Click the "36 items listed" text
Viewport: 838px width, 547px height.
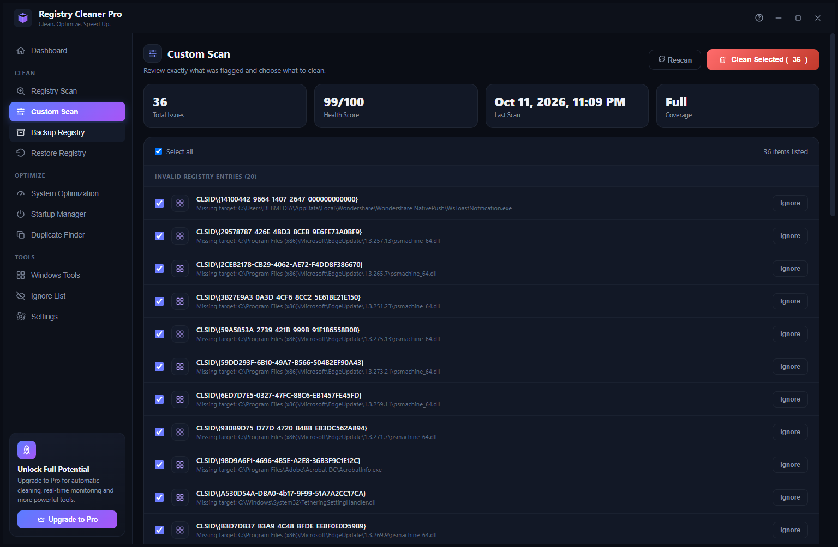coord(786,151)
